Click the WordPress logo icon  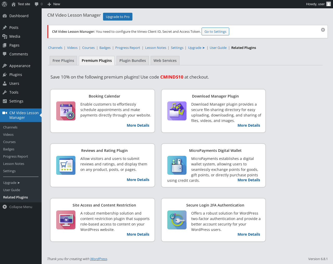tap(4, 4)
